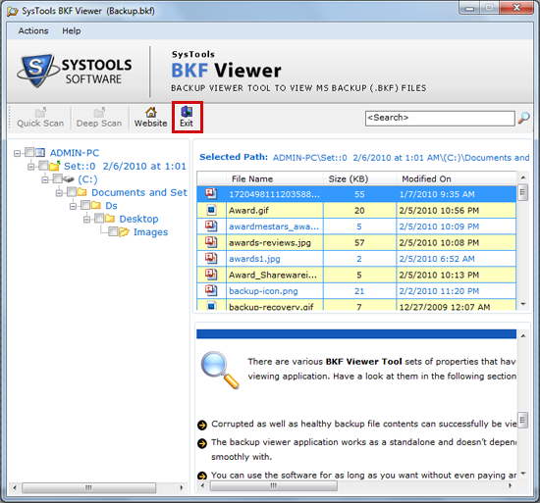Click file icon of awards1.jpg row
540x503 pixels.
coord(211,258)
